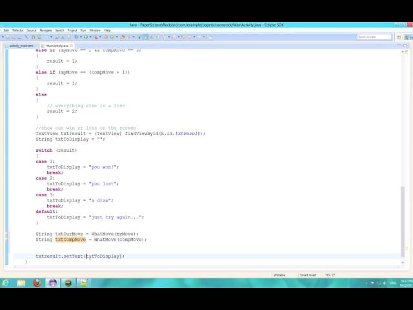
Task: Open Internet Explorer from the taskbar
Action: 6,283
